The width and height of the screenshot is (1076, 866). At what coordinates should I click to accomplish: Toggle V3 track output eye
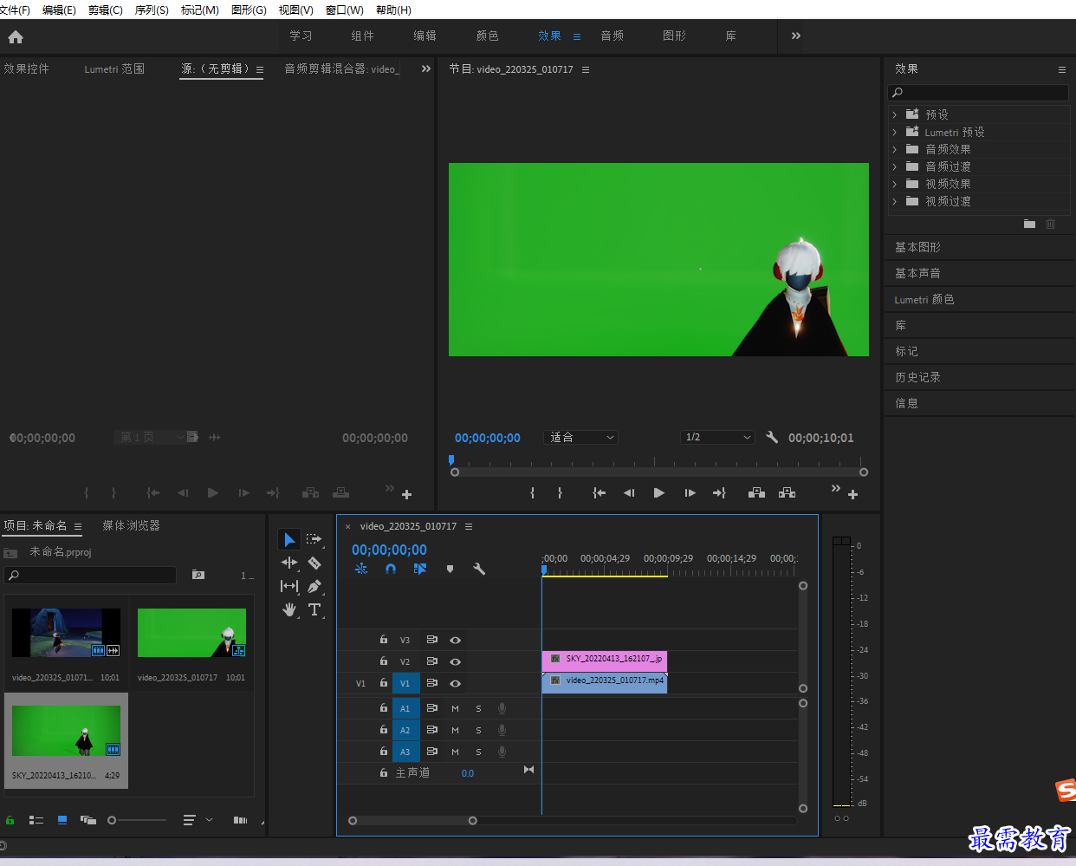tap(455, 640)
